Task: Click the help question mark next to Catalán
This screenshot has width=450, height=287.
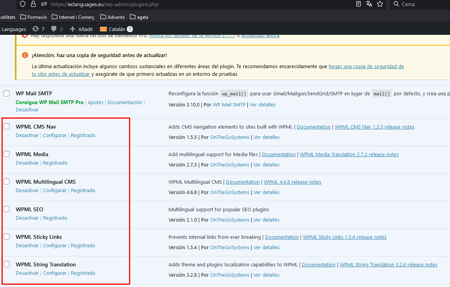Action: 130,29
